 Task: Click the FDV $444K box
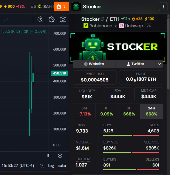(118, 94)
